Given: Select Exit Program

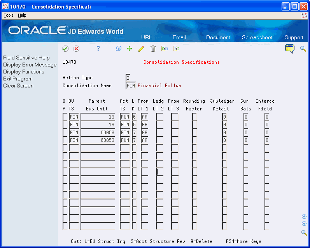Looking at the screenshot, I should click(18, 79).
